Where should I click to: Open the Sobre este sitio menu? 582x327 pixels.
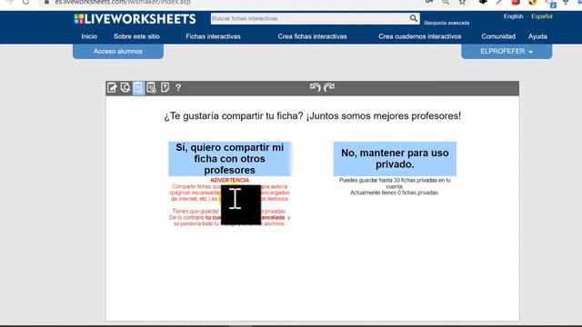[136, 36]
